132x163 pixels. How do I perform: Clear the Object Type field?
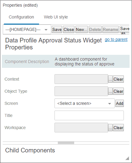click(x=118, y=91)
